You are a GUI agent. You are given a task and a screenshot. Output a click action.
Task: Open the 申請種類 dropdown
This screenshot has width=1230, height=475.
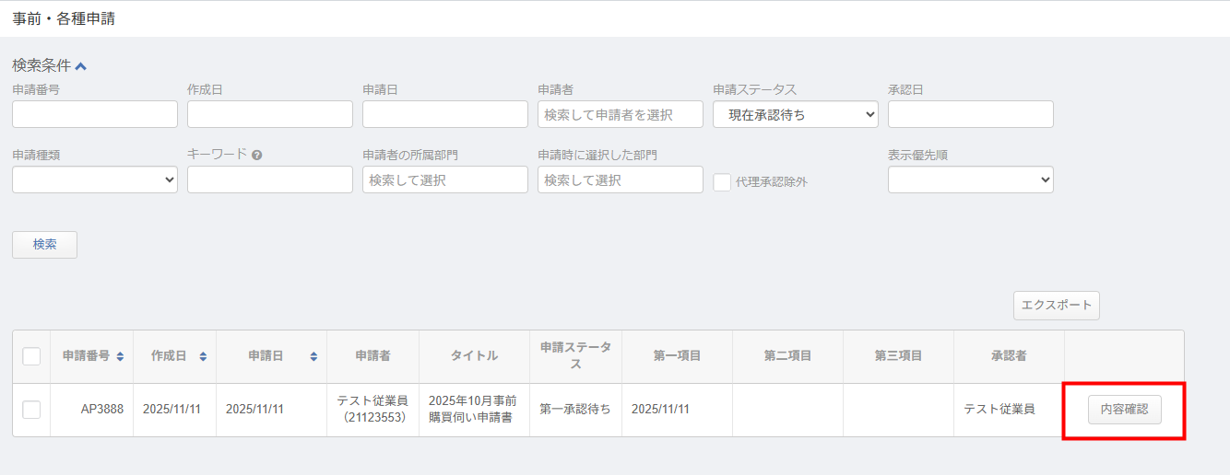[94, 180]
